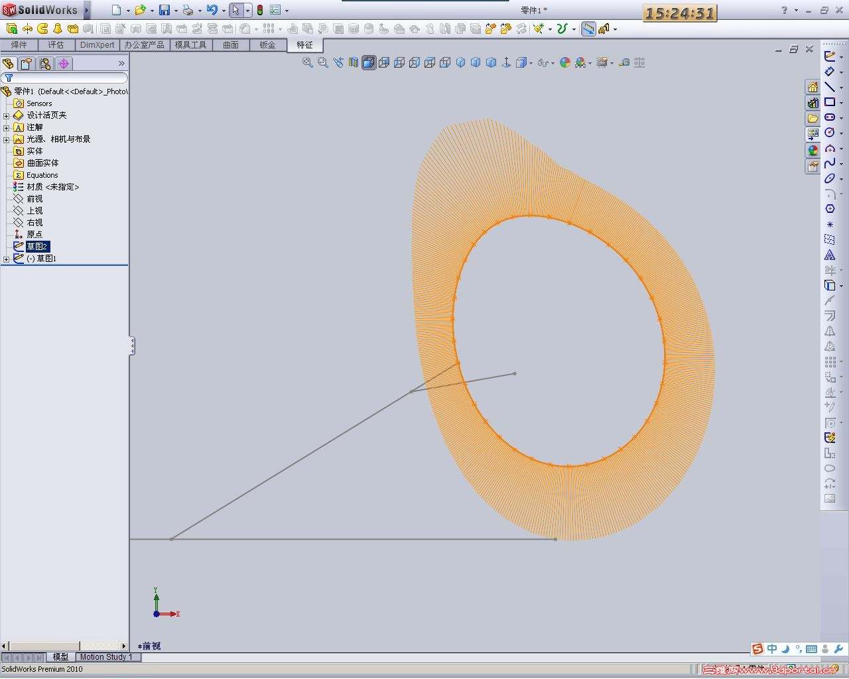
Task: Click the feature tree filter field
Action: point(64,78)
